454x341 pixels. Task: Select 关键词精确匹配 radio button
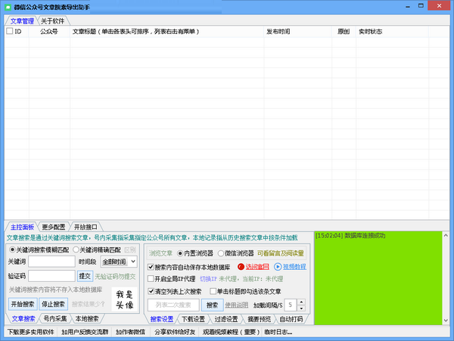tap(76, 249)
